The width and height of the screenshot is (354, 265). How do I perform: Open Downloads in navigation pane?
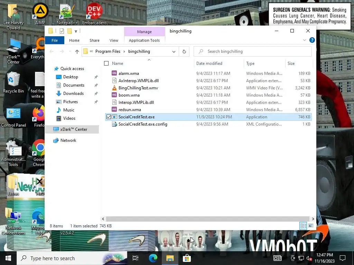pos(73,94)
